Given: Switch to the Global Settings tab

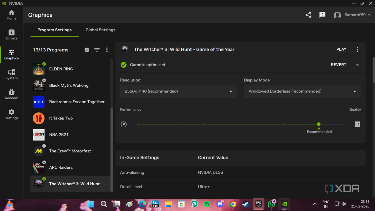Looking at the screenshot, I should 100,30.
